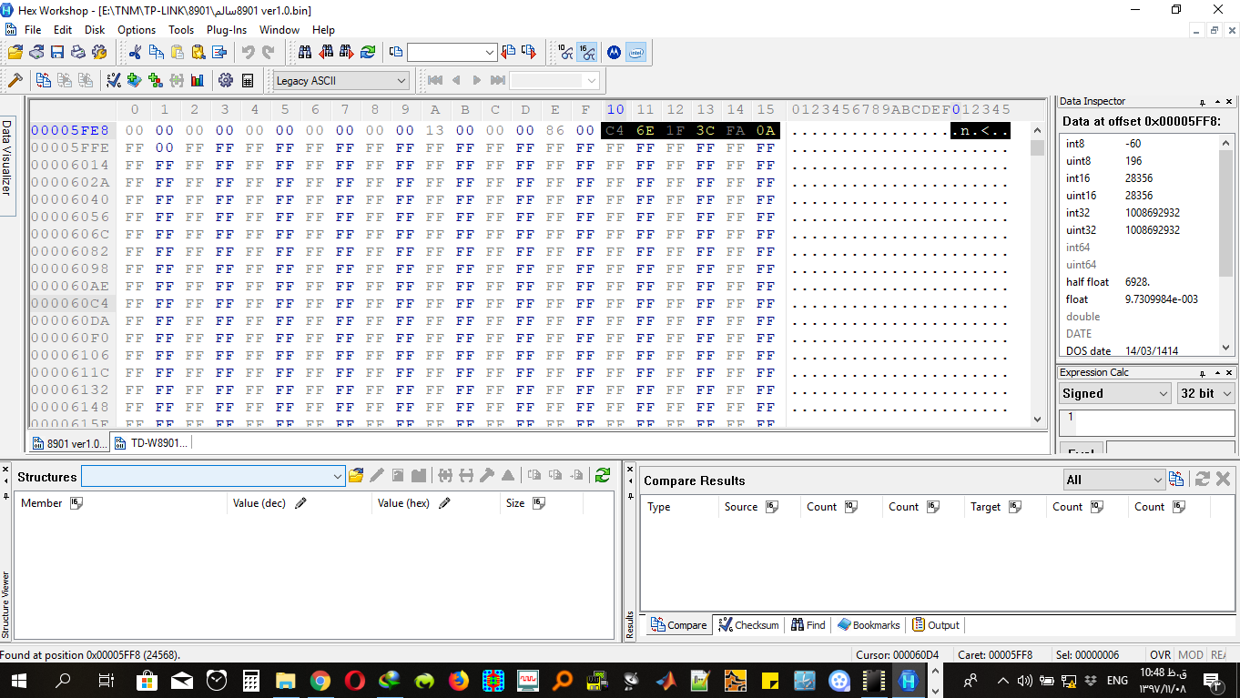1240x698 pixels.
Task: Open Firefox from the taskbar
Action: pos(459,680)
